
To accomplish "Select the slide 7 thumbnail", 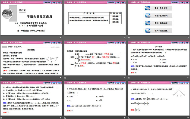I will click(31, 99).
